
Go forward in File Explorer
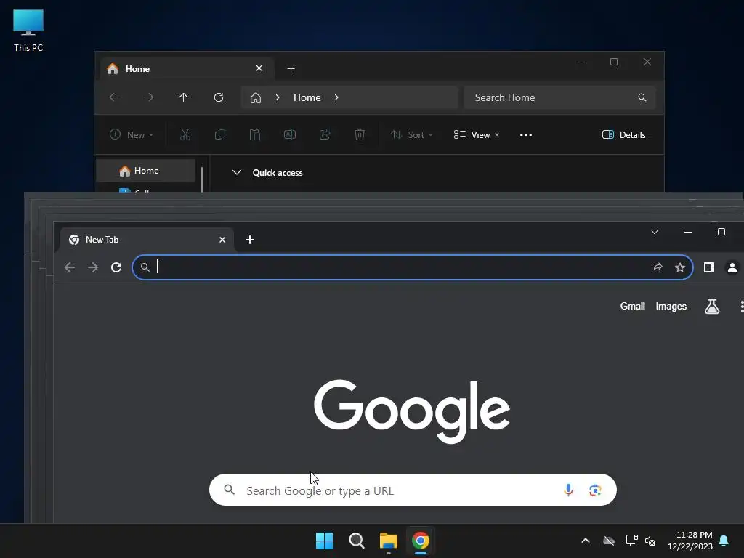149,97
